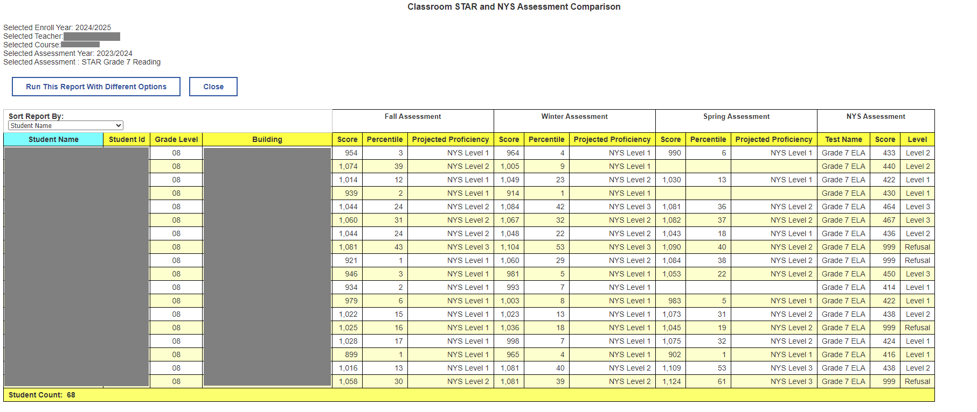Select the Grade Level column header
The image size is (977, 412).
(176, 139)
